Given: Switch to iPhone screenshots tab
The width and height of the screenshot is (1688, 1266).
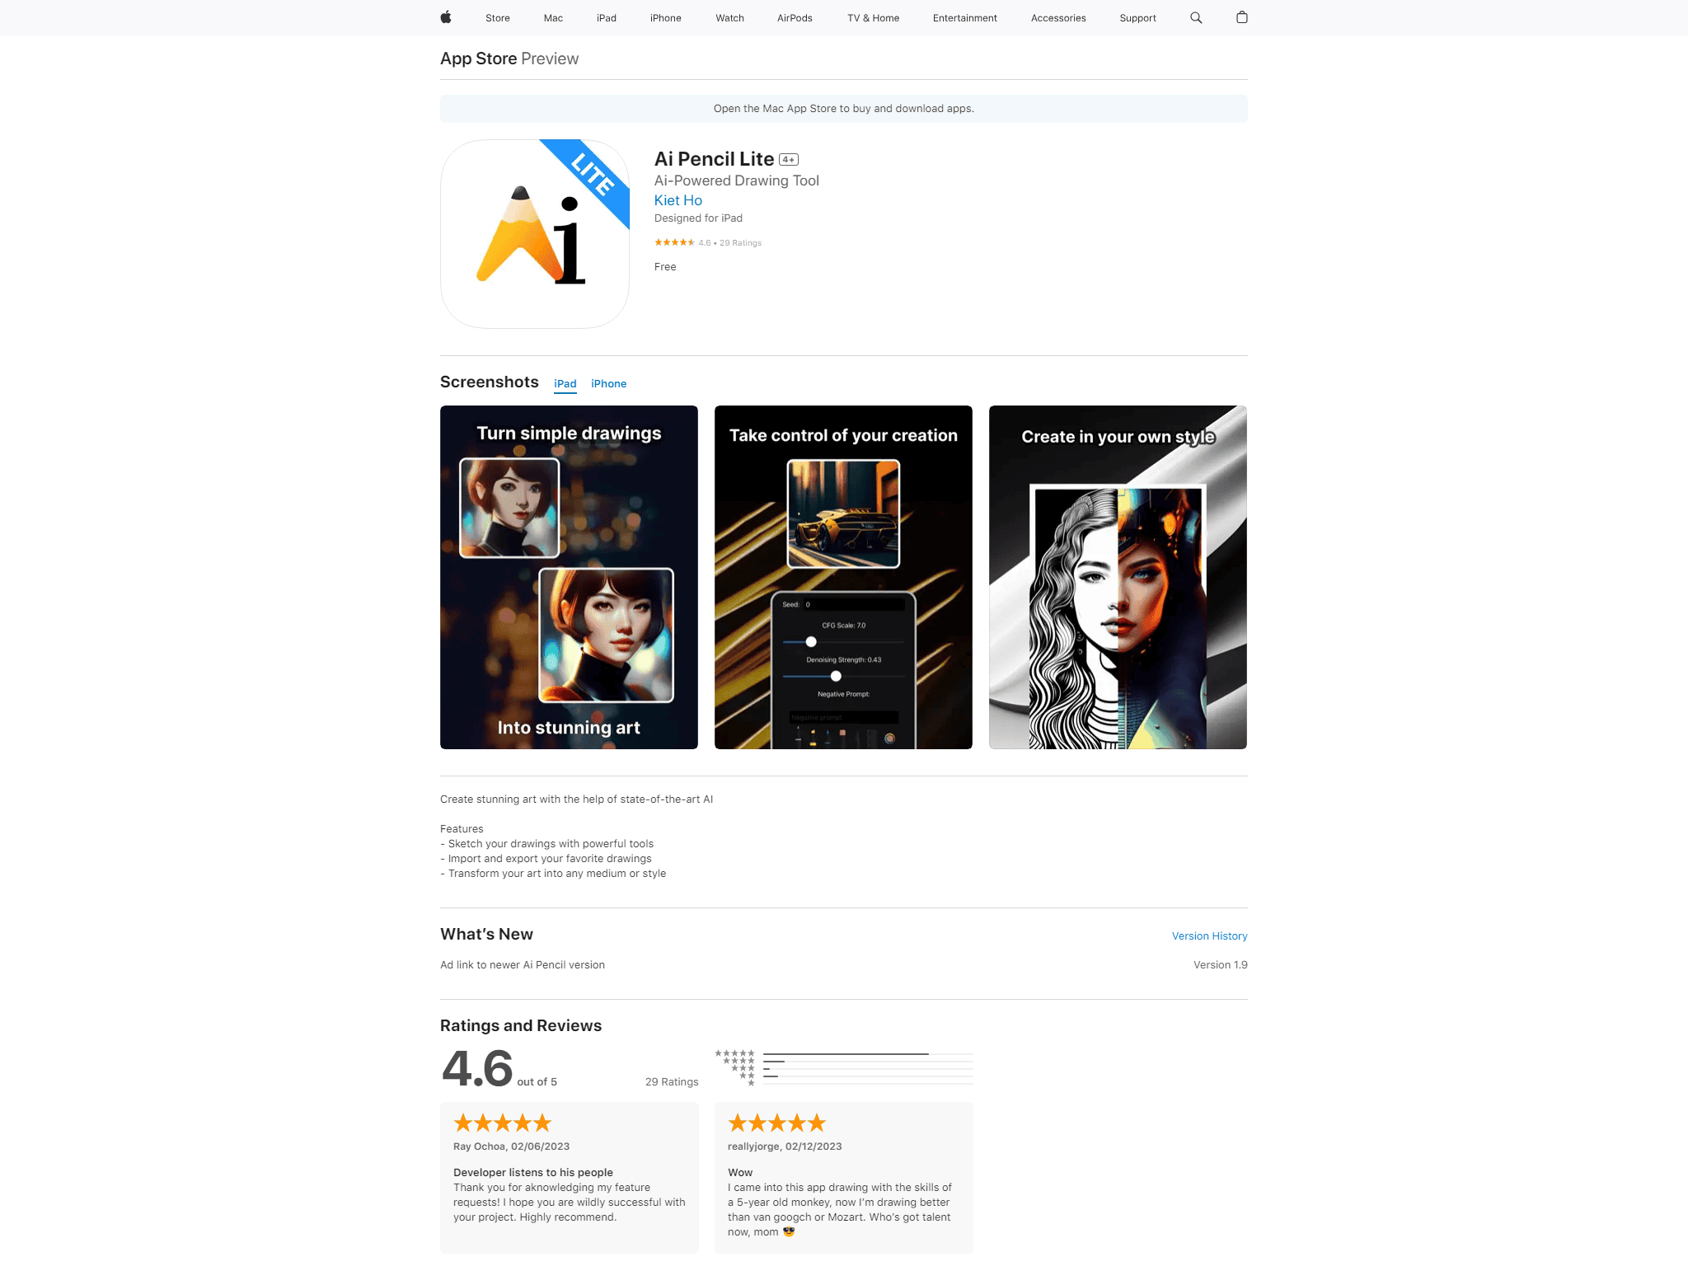Looking at the screenshot, I should coord(609,384).
